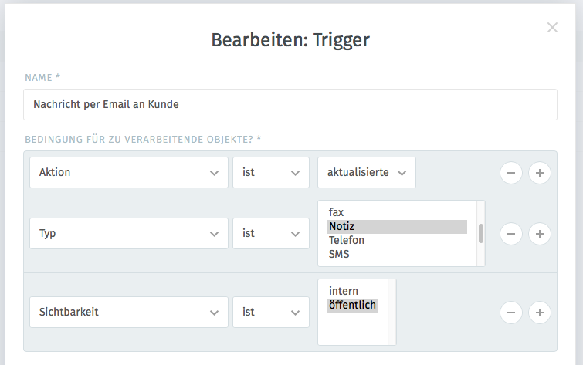The width and height of the screenshot is (583, 365).
Task: Open the Aktion attribute dropdown
Action: click(129, 172)
